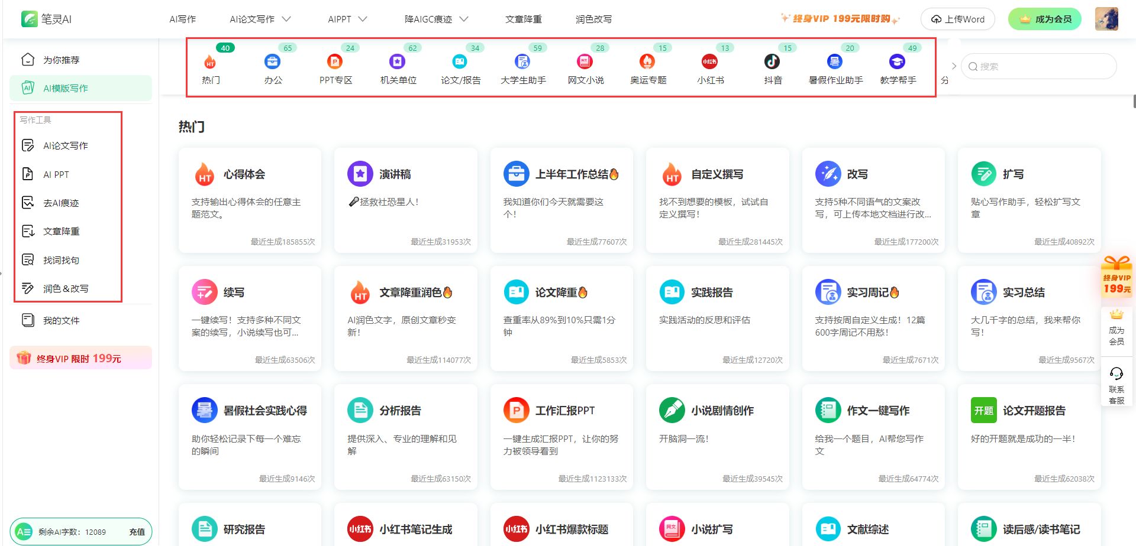This screenshot has height=546, width=1136.
Task: Select AI模版写作 in the sidebar
Action: [80, 88]
